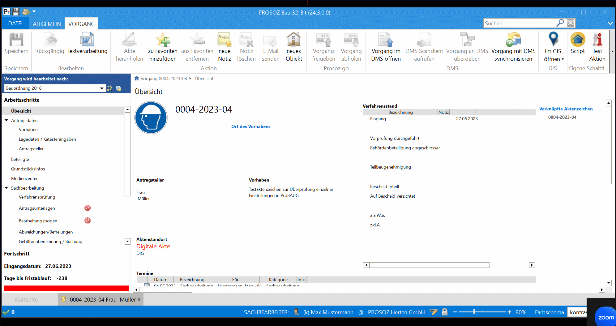The height and width of the screenshot is (326, 616).
Task: Run Vorgang mit DMS synchronisieren
Action: tap(513, 47)
